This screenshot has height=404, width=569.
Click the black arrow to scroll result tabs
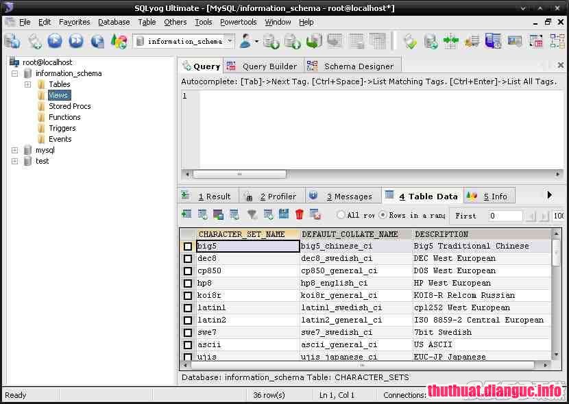tap(549, 195)
